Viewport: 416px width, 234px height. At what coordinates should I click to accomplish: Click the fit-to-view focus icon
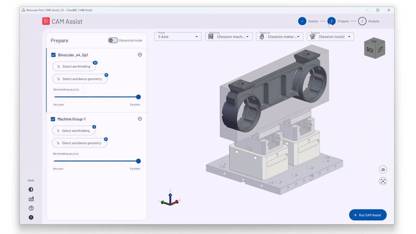click(383, 181)
